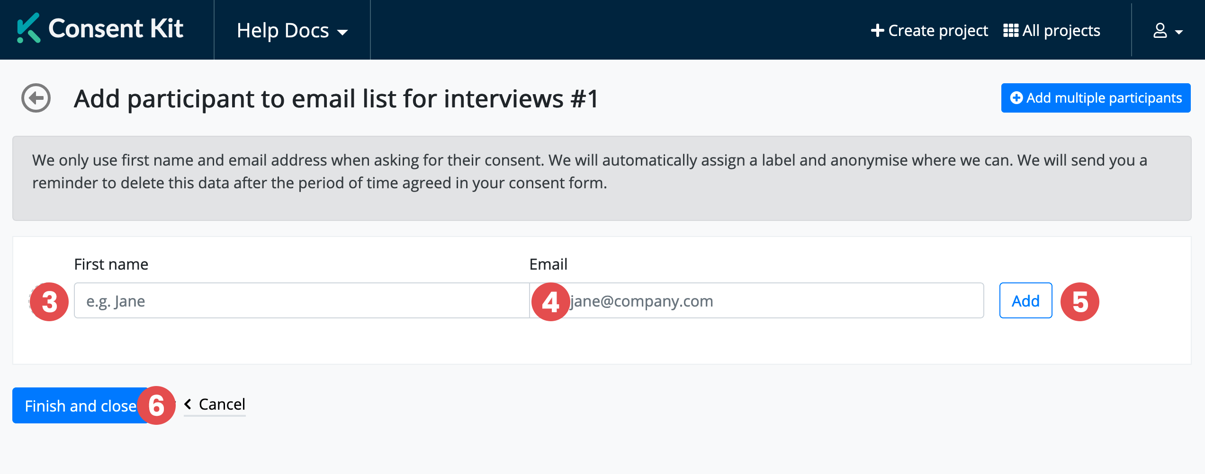Click the plus icon beside Create project

tap(877, 31)
